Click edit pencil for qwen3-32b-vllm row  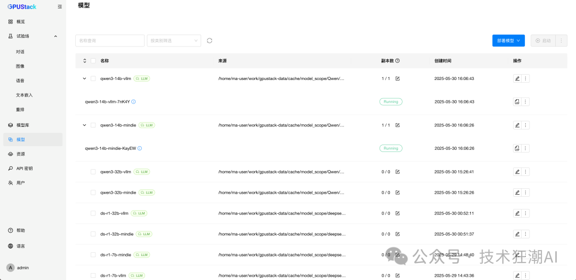click(517, 172)
